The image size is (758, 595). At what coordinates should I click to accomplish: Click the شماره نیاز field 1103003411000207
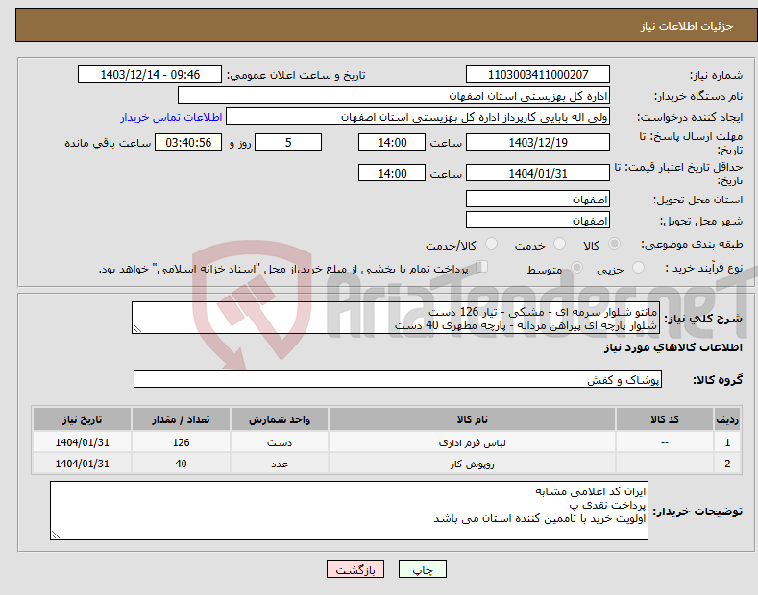[x=538, y=75]
